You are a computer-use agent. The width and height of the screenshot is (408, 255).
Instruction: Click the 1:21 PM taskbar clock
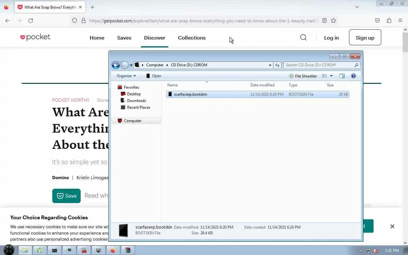coord(392,251)
